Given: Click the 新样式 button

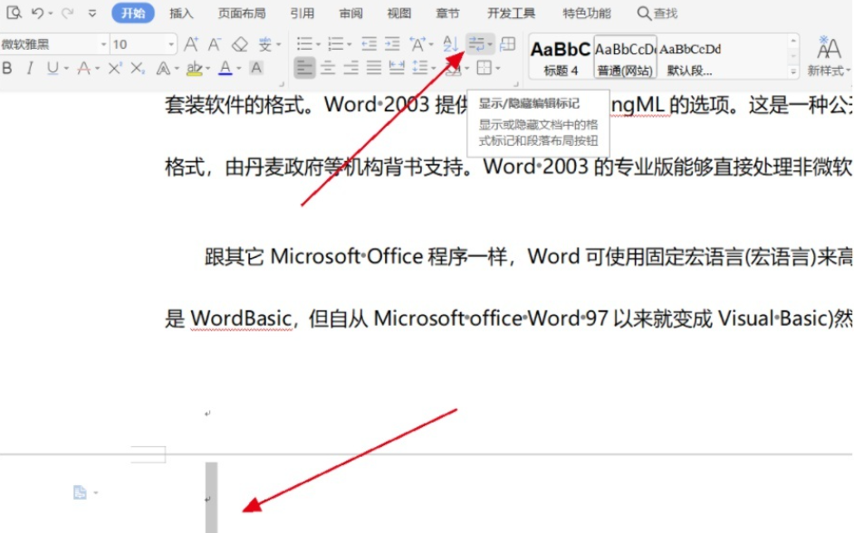Looking at the screenshot, I should tap(828, 56).
